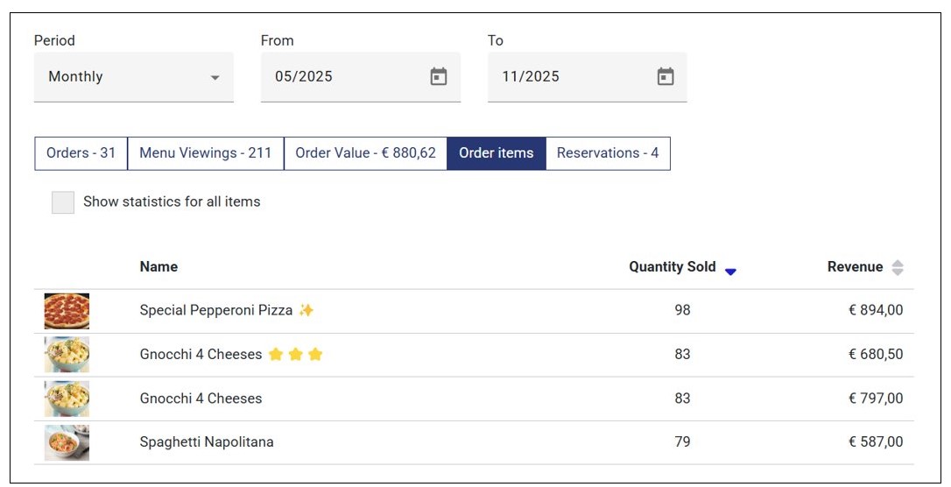The height and width of the screenshot is (487, 951).
Task: Go to the Reservations - 4 tab
Action: (x=608, y=153)
